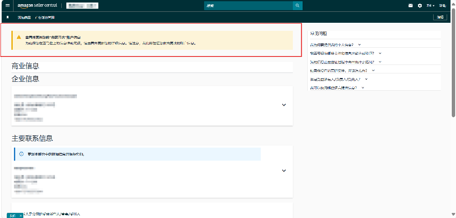The height and width of the screenshot is (218, 456).
Task: Open the ZH language dropdown
Action: [x=431, y=5]
